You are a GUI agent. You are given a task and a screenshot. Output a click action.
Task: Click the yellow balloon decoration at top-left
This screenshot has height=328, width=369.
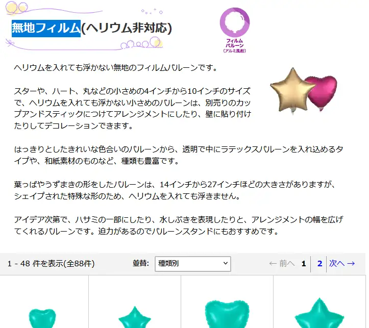tap(16, 8)
